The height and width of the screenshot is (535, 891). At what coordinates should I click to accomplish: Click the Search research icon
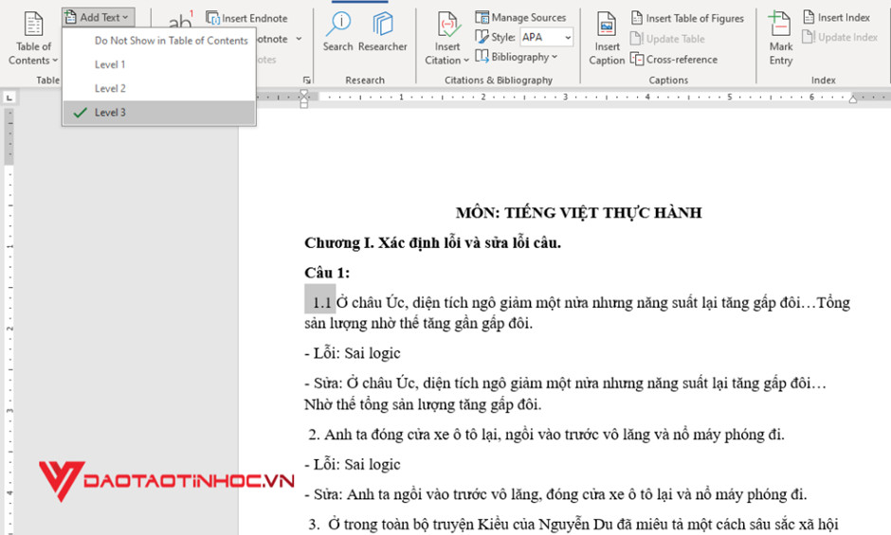pos(338,32)
